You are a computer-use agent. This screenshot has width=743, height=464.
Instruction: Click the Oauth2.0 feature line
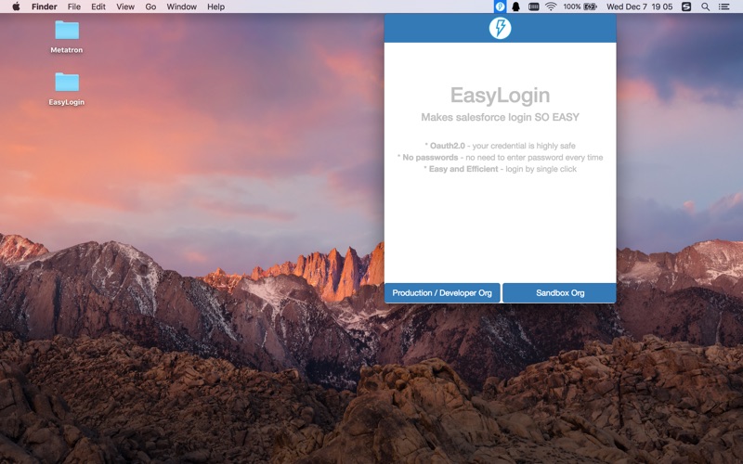(x=500, y=146)
